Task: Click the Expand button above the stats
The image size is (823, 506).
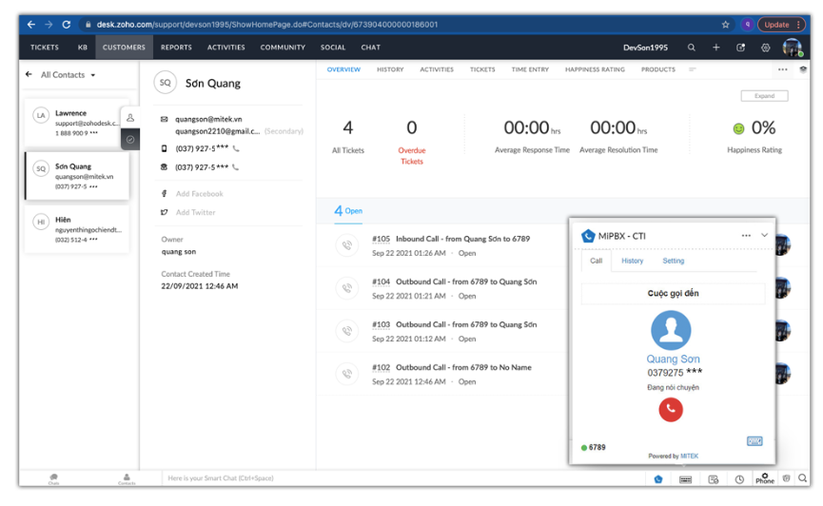Action: [764, 96]
